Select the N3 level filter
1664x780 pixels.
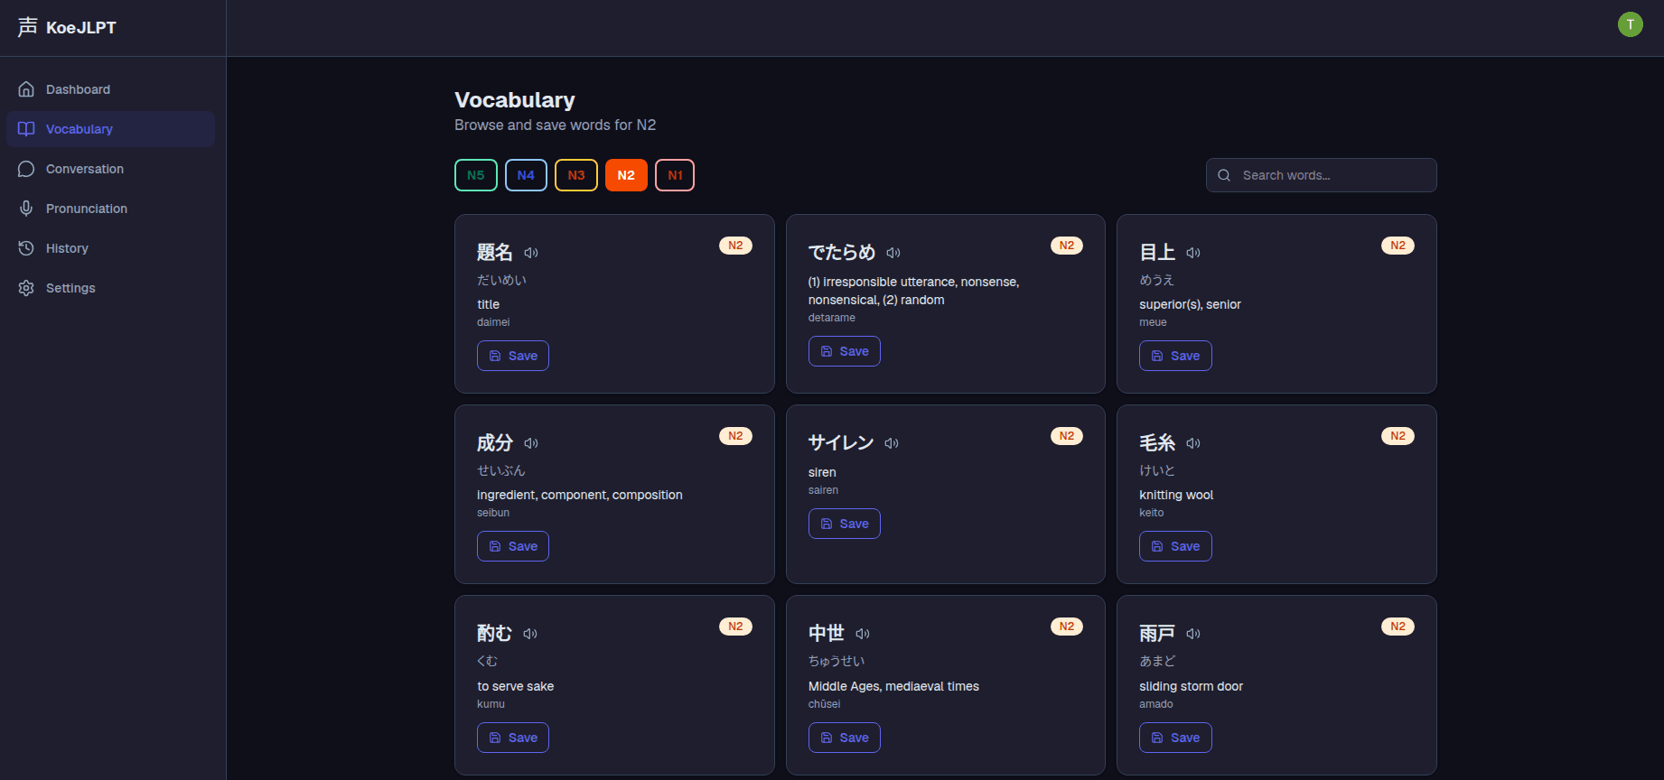[x=576, y=175]
